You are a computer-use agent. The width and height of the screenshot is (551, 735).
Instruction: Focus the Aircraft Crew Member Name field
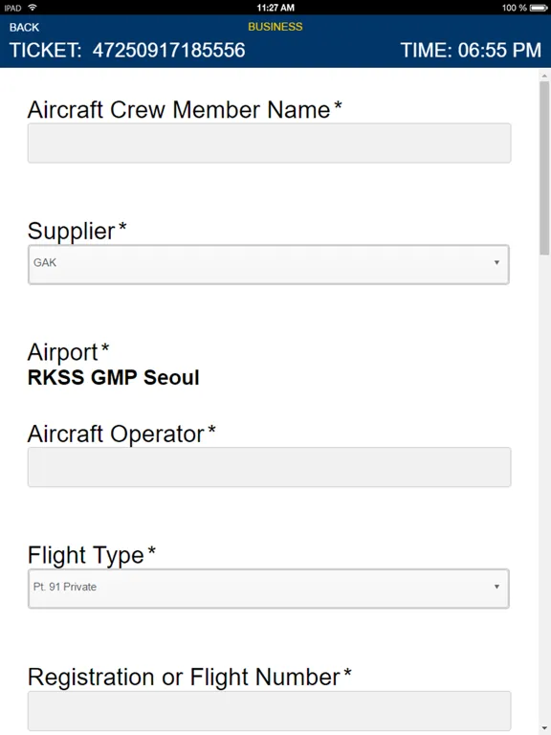pyautogui.click(x=269, y=143)
